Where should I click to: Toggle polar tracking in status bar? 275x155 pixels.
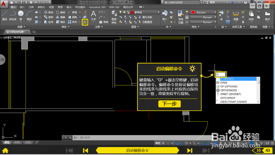pyautogui.click(x=186, y=143)
